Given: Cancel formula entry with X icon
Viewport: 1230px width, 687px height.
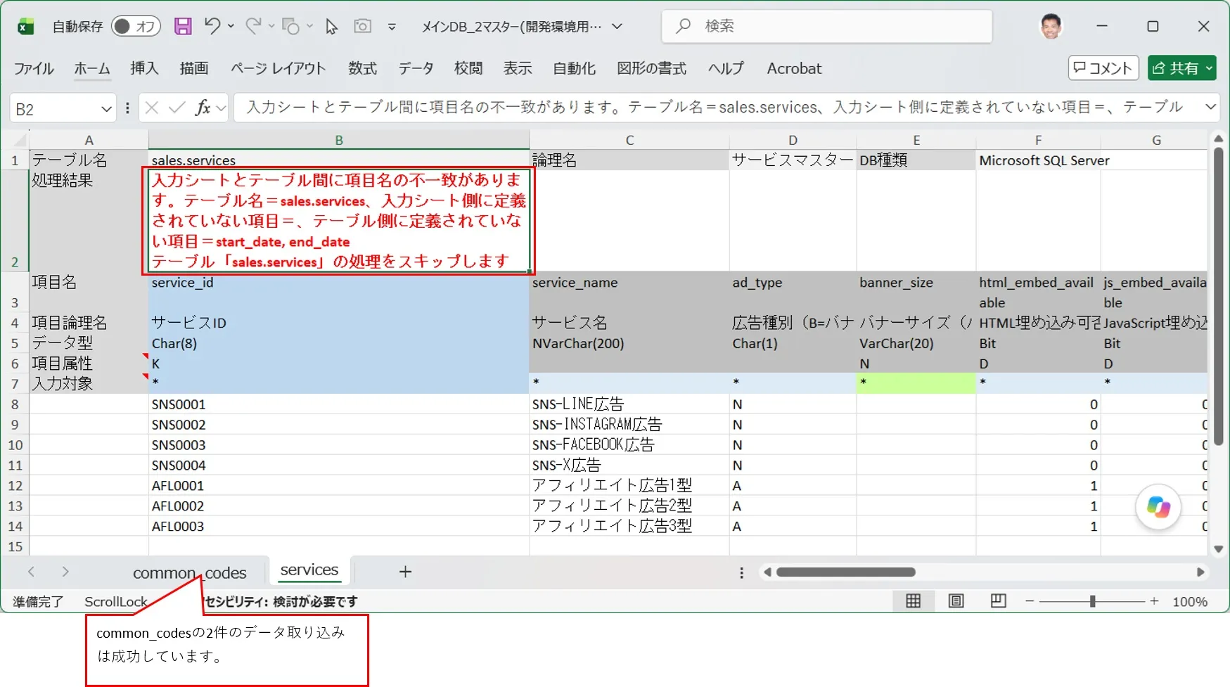Looking at the screenshot, I should (x=151, y=108).
